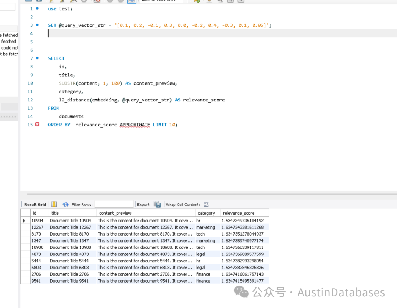
Task: Select the row for Document Title 8170
Action: (x=144, y=234)
